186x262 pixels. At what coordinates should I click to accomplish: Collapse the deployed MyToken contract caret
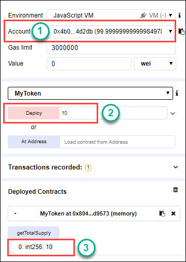pyautogui.click(x=16, y=213)
